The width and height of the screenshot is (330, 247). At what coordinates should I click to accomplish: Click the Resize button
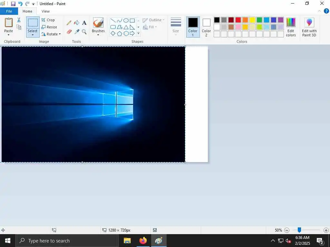(49, 27)
